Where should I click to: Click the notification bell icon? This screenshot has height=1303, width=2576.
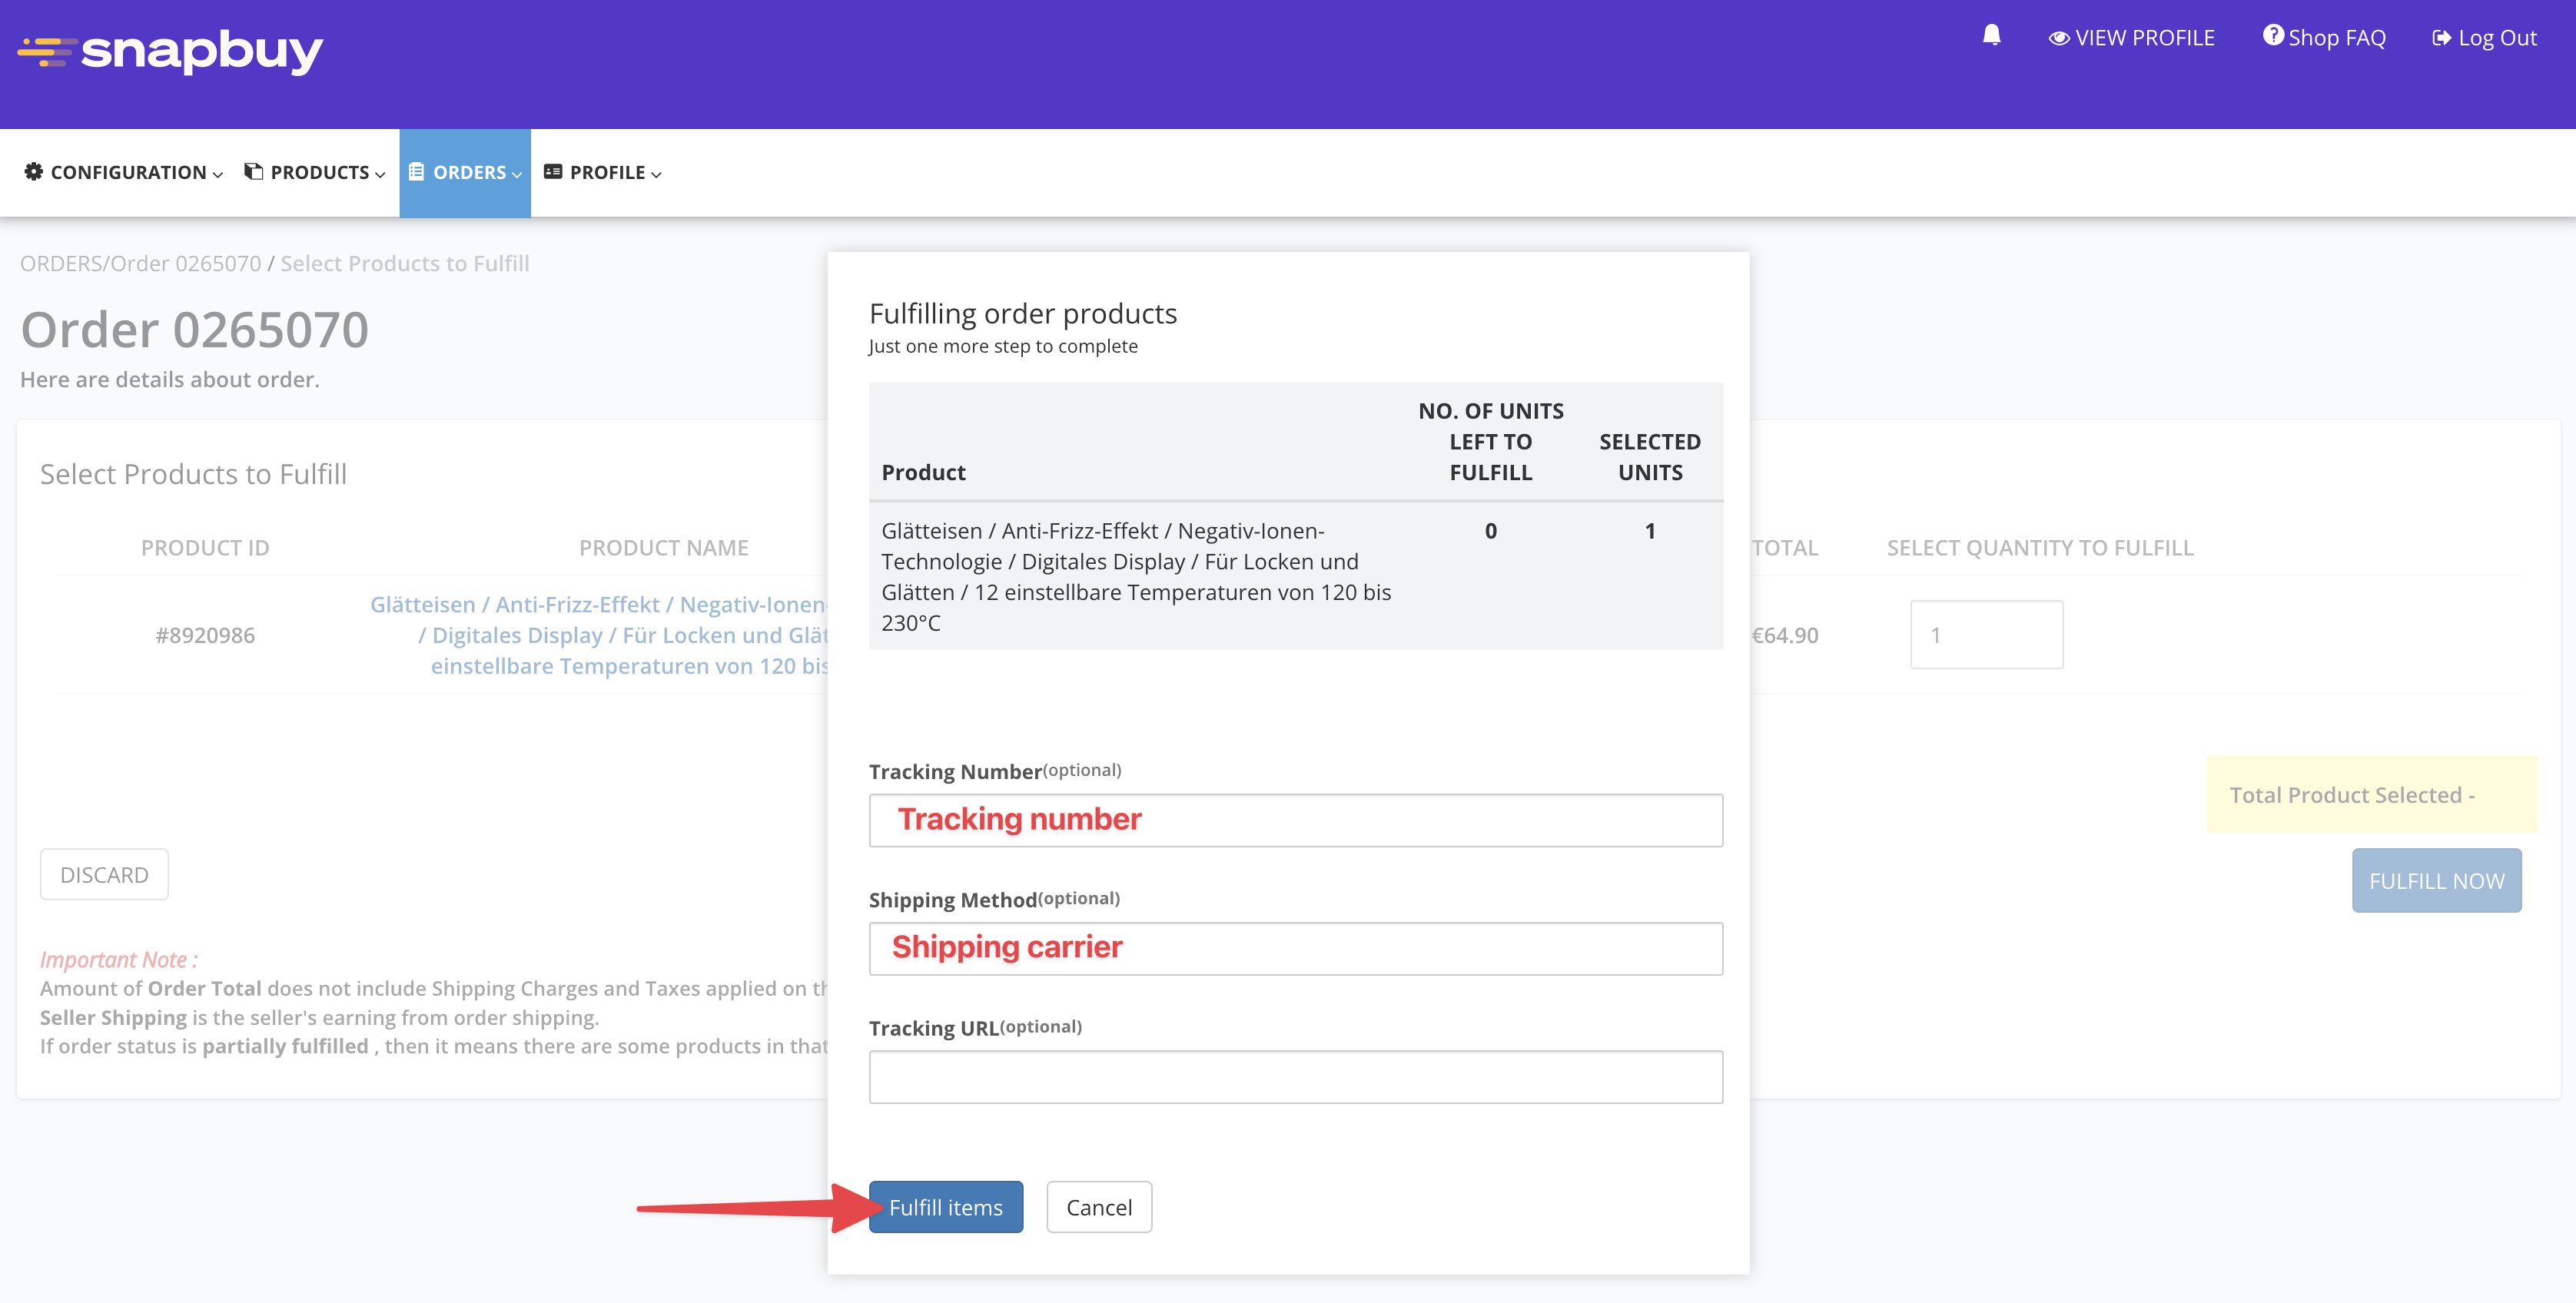tap(1991, 36)
